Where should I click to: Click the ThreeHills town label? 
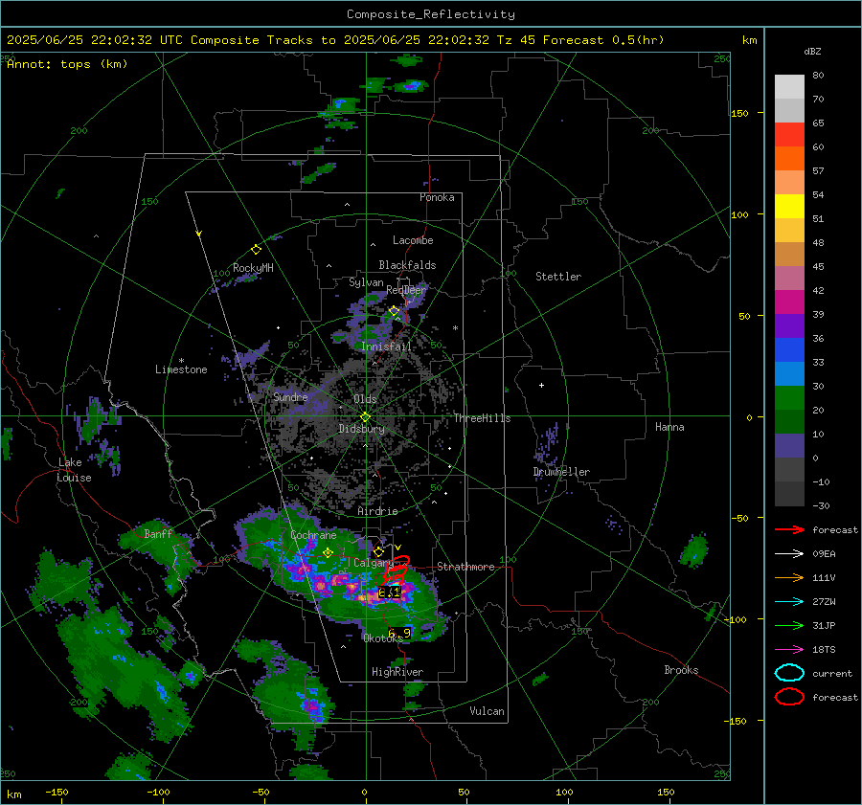coord(482,418)
